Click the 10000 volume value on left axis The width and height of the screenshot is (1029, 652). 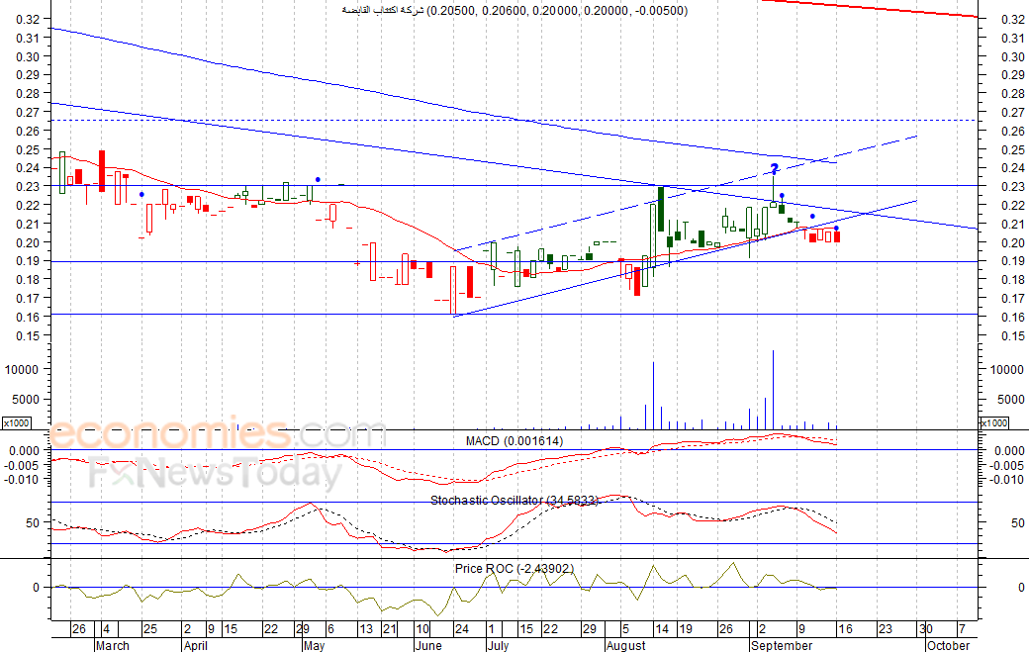[x=22, y=369]
